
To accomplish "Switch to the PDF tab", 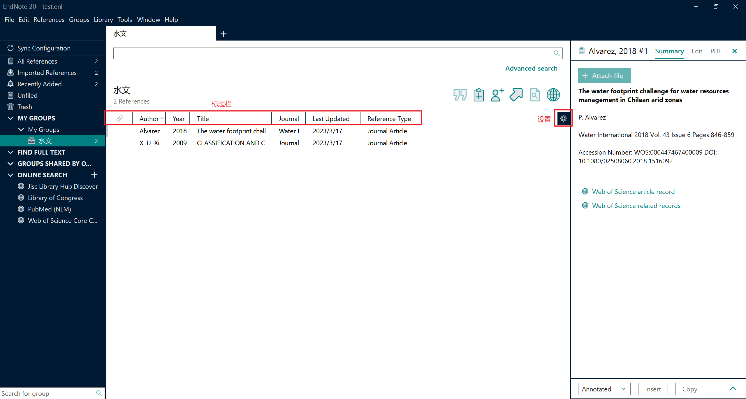I will (x=716, y=51).
